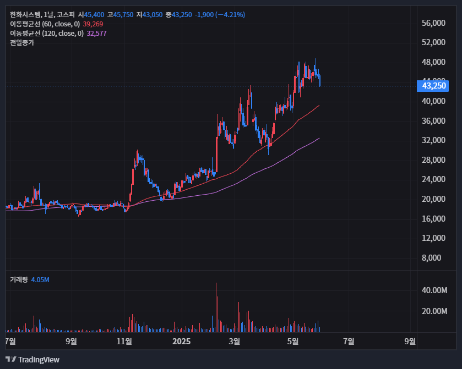The height and width of the screenshot is (369, 462).
Task: Click the highlighted current price label 43,250 on axis
Action: coord(433,86)
